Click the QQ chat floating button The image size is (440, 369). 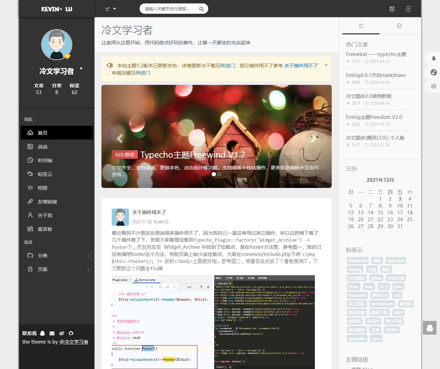pos(430,328)
